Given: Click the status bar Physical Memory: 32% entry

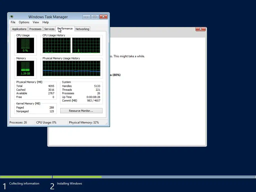Looking at the screenshot, I should [84, 122].
